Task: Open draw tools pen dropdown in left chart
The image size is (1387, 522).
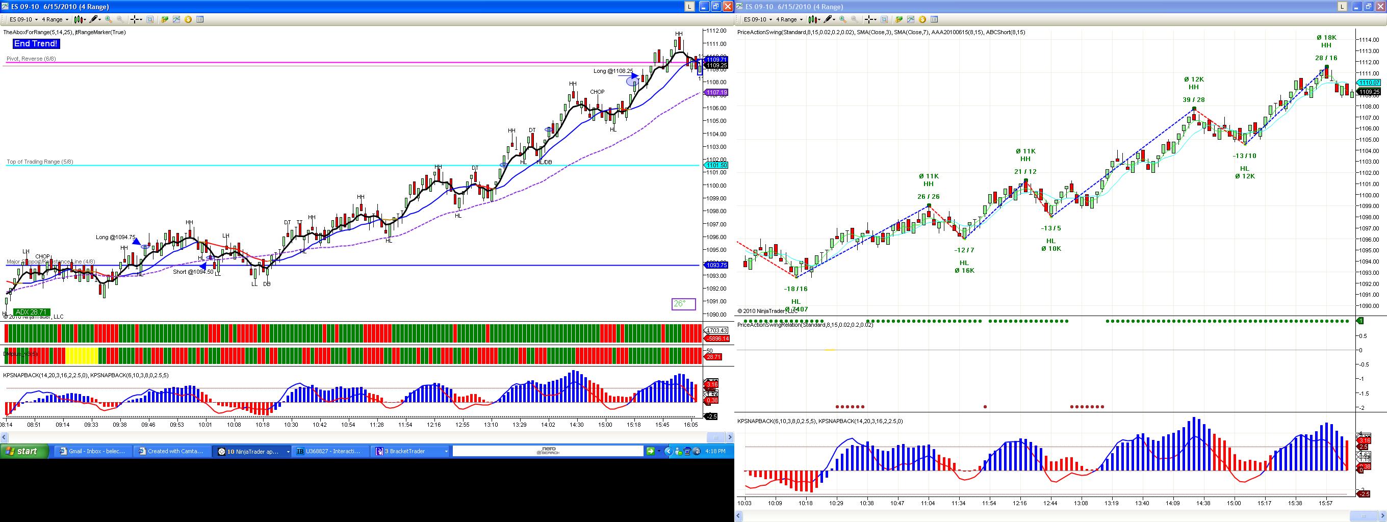Action: (x=95, y=19)
